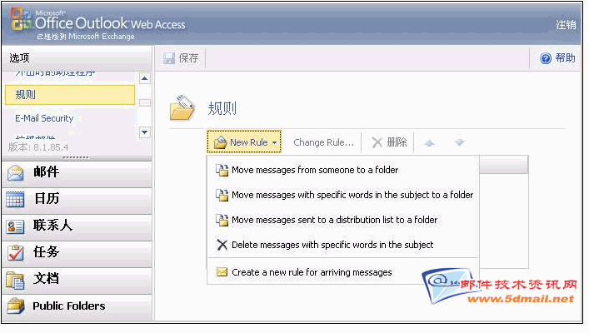Click the 注销 log off link

click(x=566, y=25)
